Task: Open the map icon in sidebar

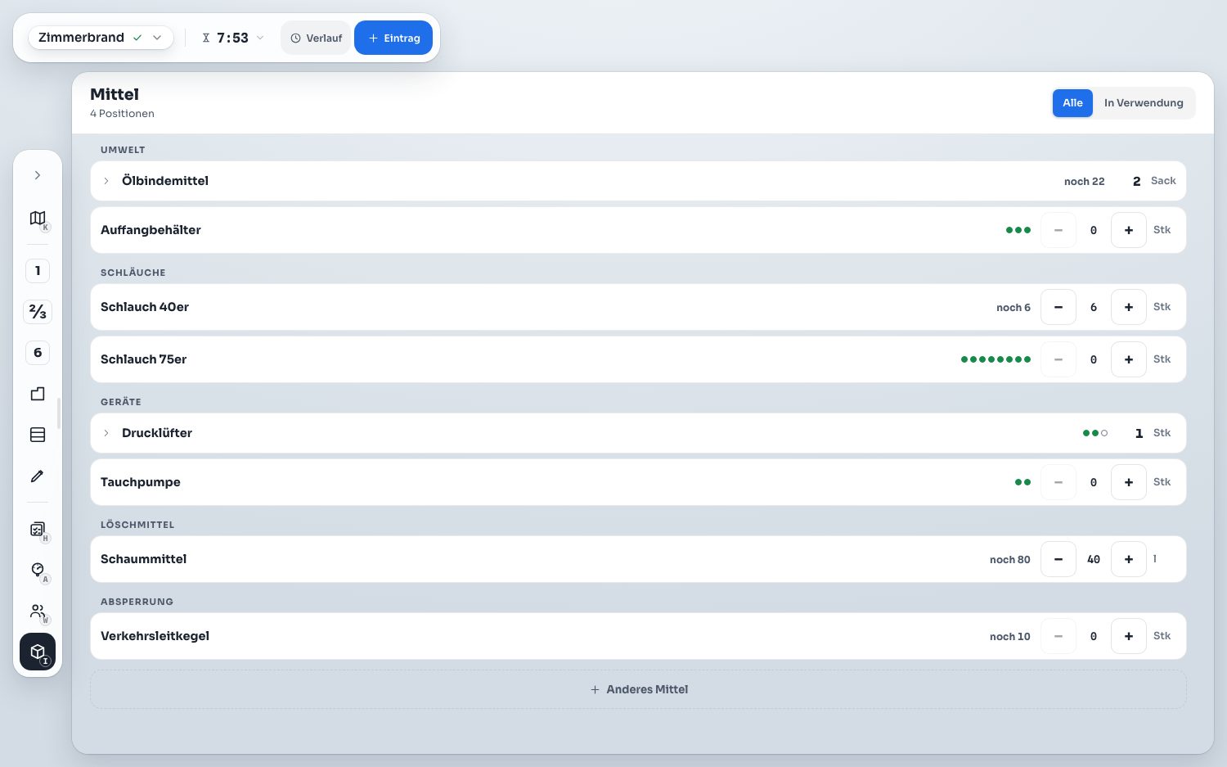Action: point(38,218)
